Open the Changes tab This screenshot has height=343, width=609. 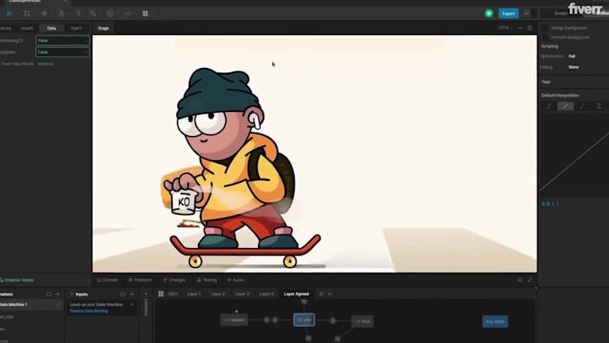175,280
